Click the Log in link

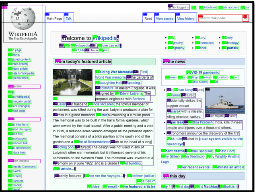(x=245, y=8)
